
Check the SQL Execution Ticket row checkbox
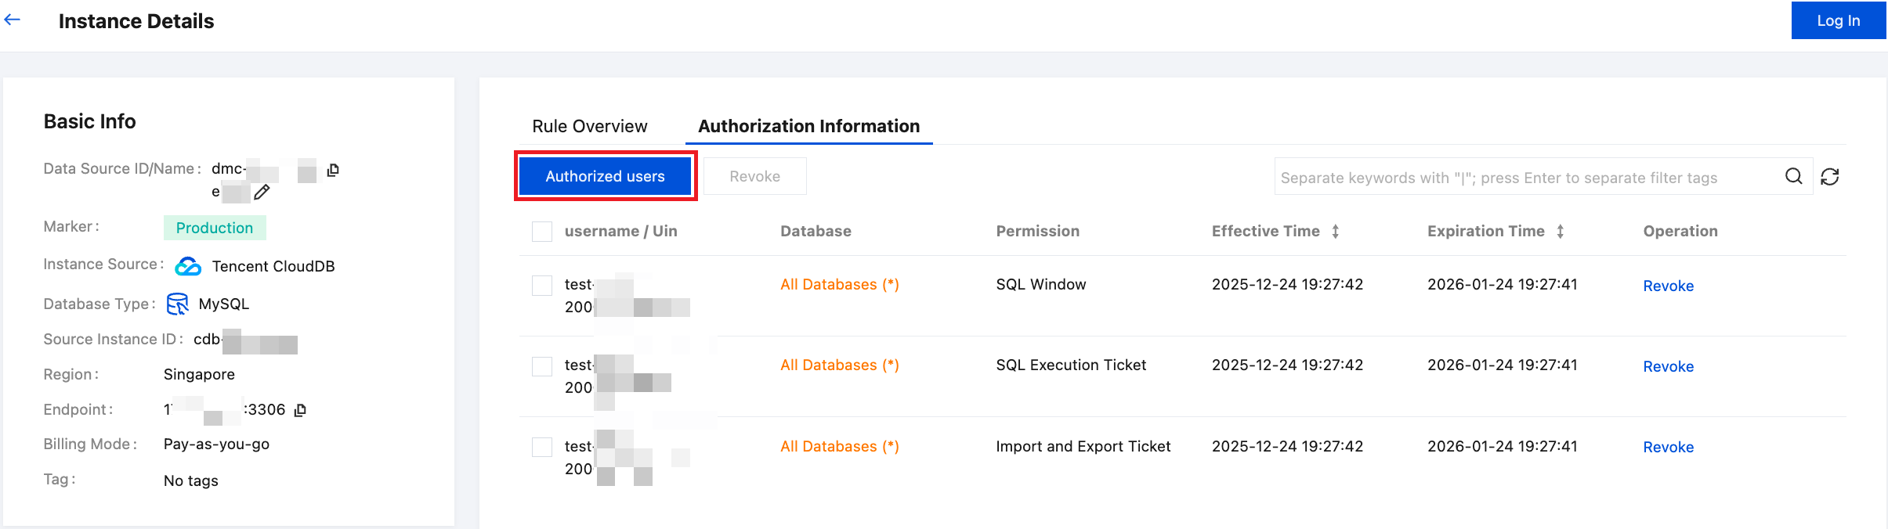point(542,365)
